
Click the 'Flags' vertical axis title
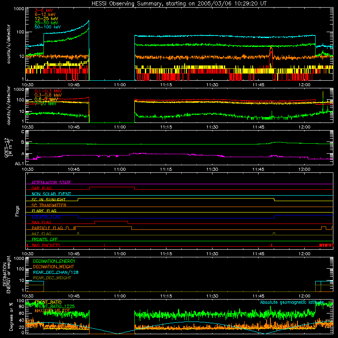pos(17,211)
